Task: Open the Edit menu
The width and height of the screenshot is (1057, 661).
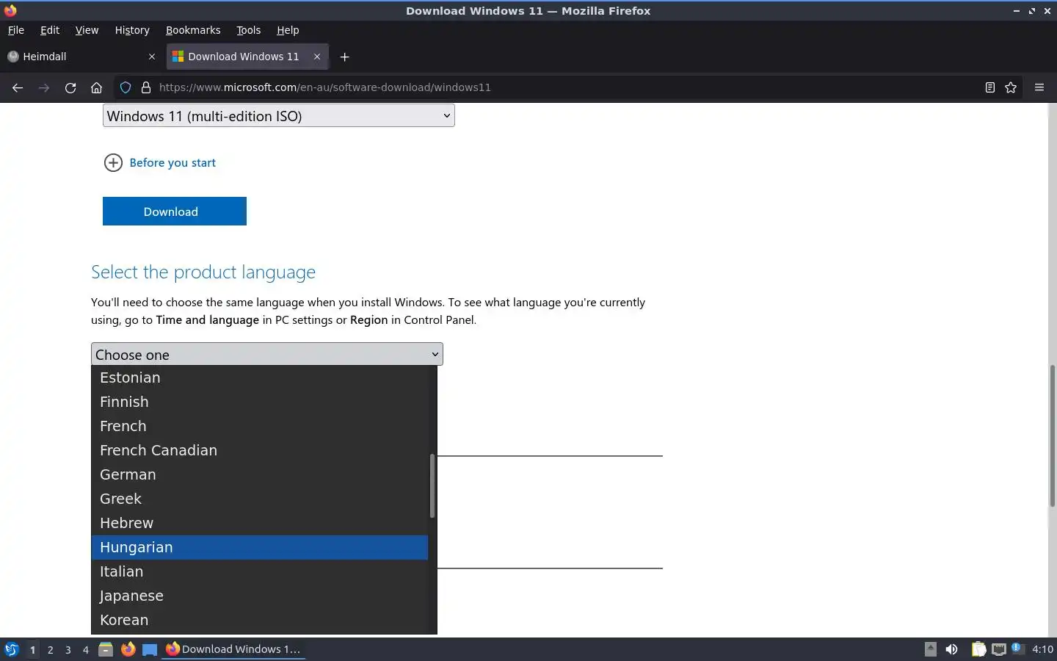Action: (50, 30)
